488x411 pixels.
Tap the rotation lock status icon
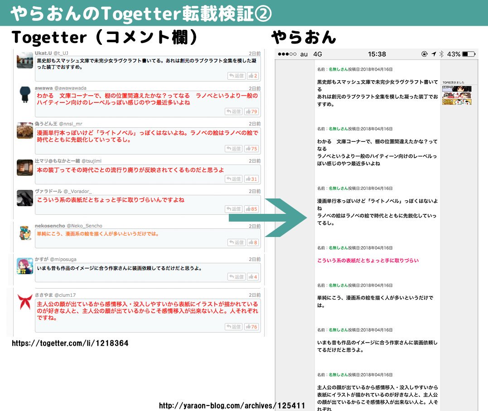pyautogui.click(x=425, y=54)
